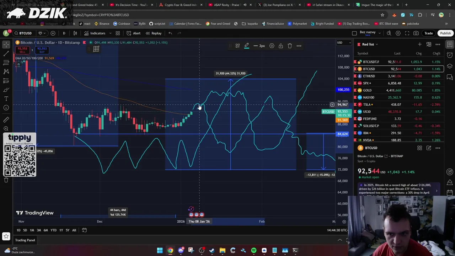Image resolution: width=455 pixels, height=256 pixels.
Task: Take a chart snapshot with camera icon
Action: [x=416, y=33]
